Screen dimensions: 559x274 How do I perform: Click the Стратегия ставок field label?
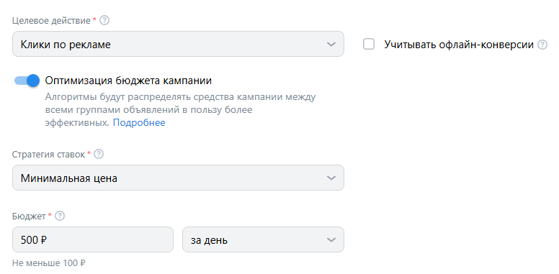(48, 155)
